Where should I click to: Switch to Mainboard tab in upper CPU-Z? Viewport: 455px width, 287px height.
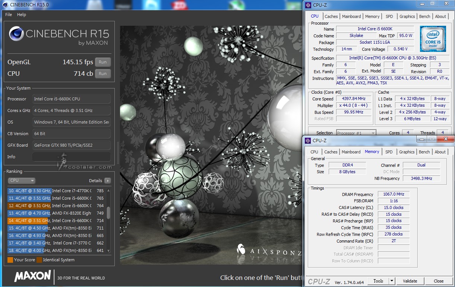point(351,16)
